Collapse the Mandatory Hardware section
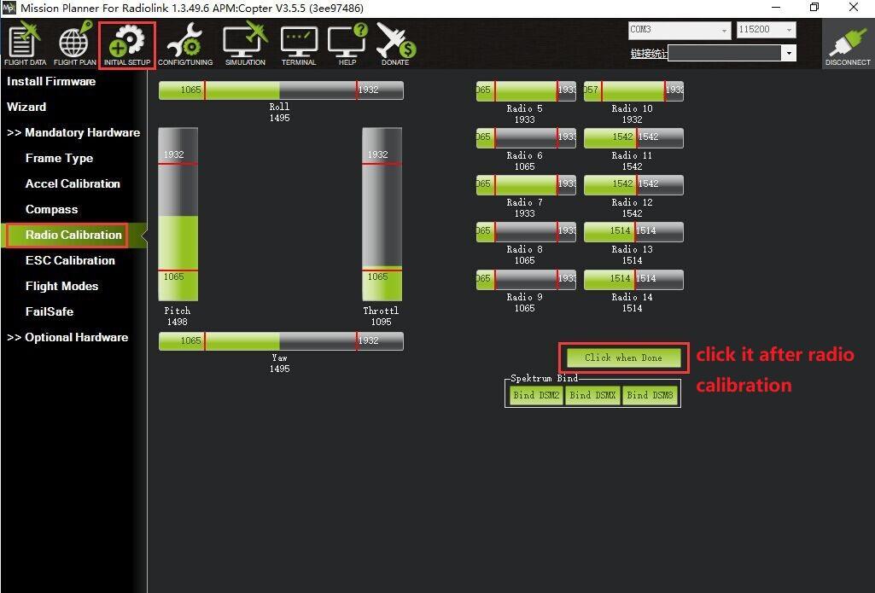This screenshot has height=593, width=875. click(73, 133)
